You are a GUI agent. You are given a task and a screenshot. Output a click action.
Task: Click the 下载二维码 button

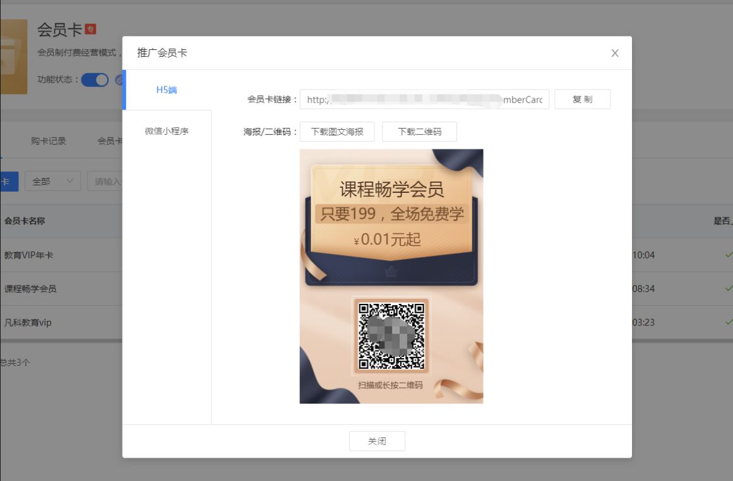(419, 132)
